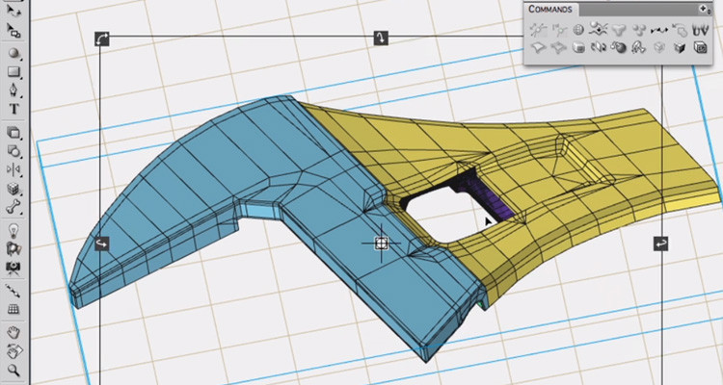This screenshot has width=723, height=385.
Task: Select the Sphere primitive tool
Action: coord(13,53)
